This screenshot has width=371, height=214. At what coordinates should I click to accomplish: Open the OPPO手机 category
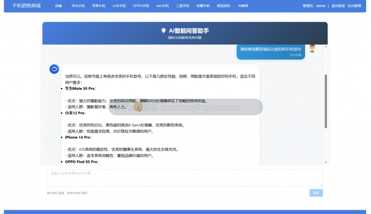click(141, 6)
